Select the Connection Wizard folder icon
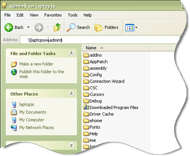The height and width of the screenshot is (156, 190). tap(86, 81)
